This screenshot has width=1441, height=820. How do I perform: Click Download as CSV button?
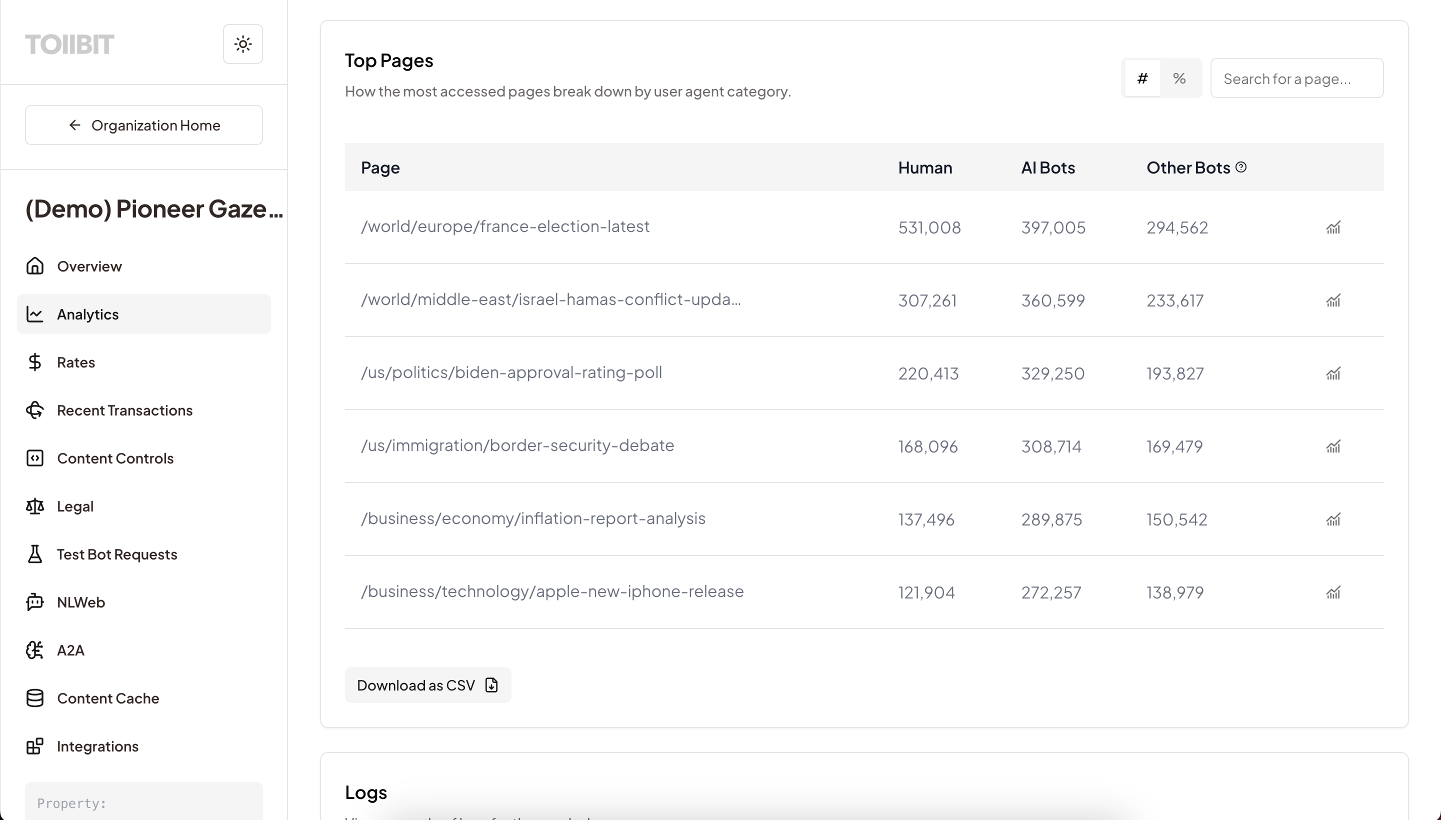(x=427, y=685)
